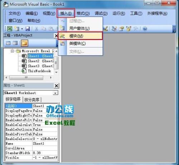
Task: Click the Save icon in toolbar
Action: (28, 29)
